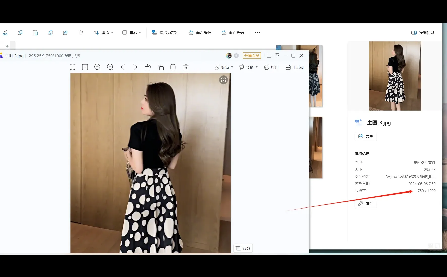Open the 排序 sort dropdown

point(103,33)
